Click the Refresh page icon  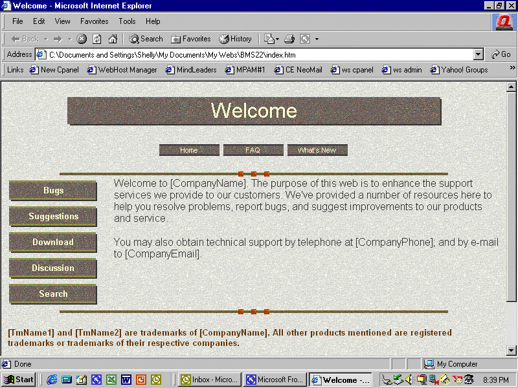pyautogui.click(x=96, y=39)
